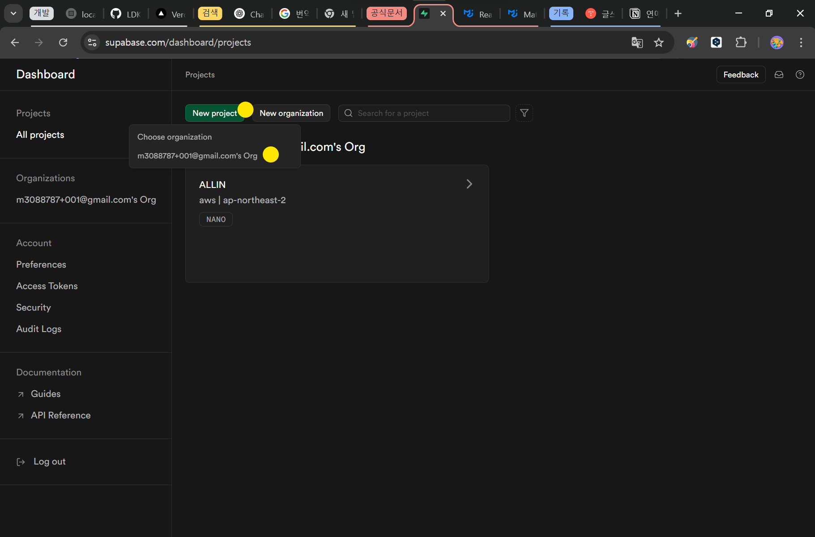
Task: Open the 기록 tab group
Action: click(x=561, y=13)
